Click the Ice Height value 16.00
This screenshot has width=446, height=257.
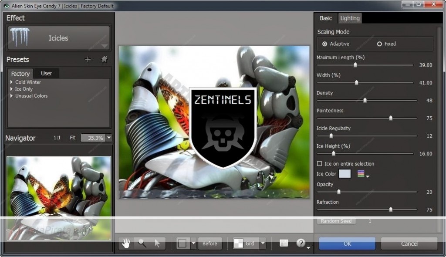426,153
